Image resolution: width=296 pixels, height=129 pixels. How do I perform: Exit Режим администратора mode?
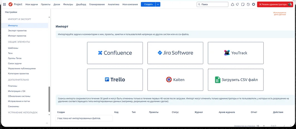click(271, 4)
